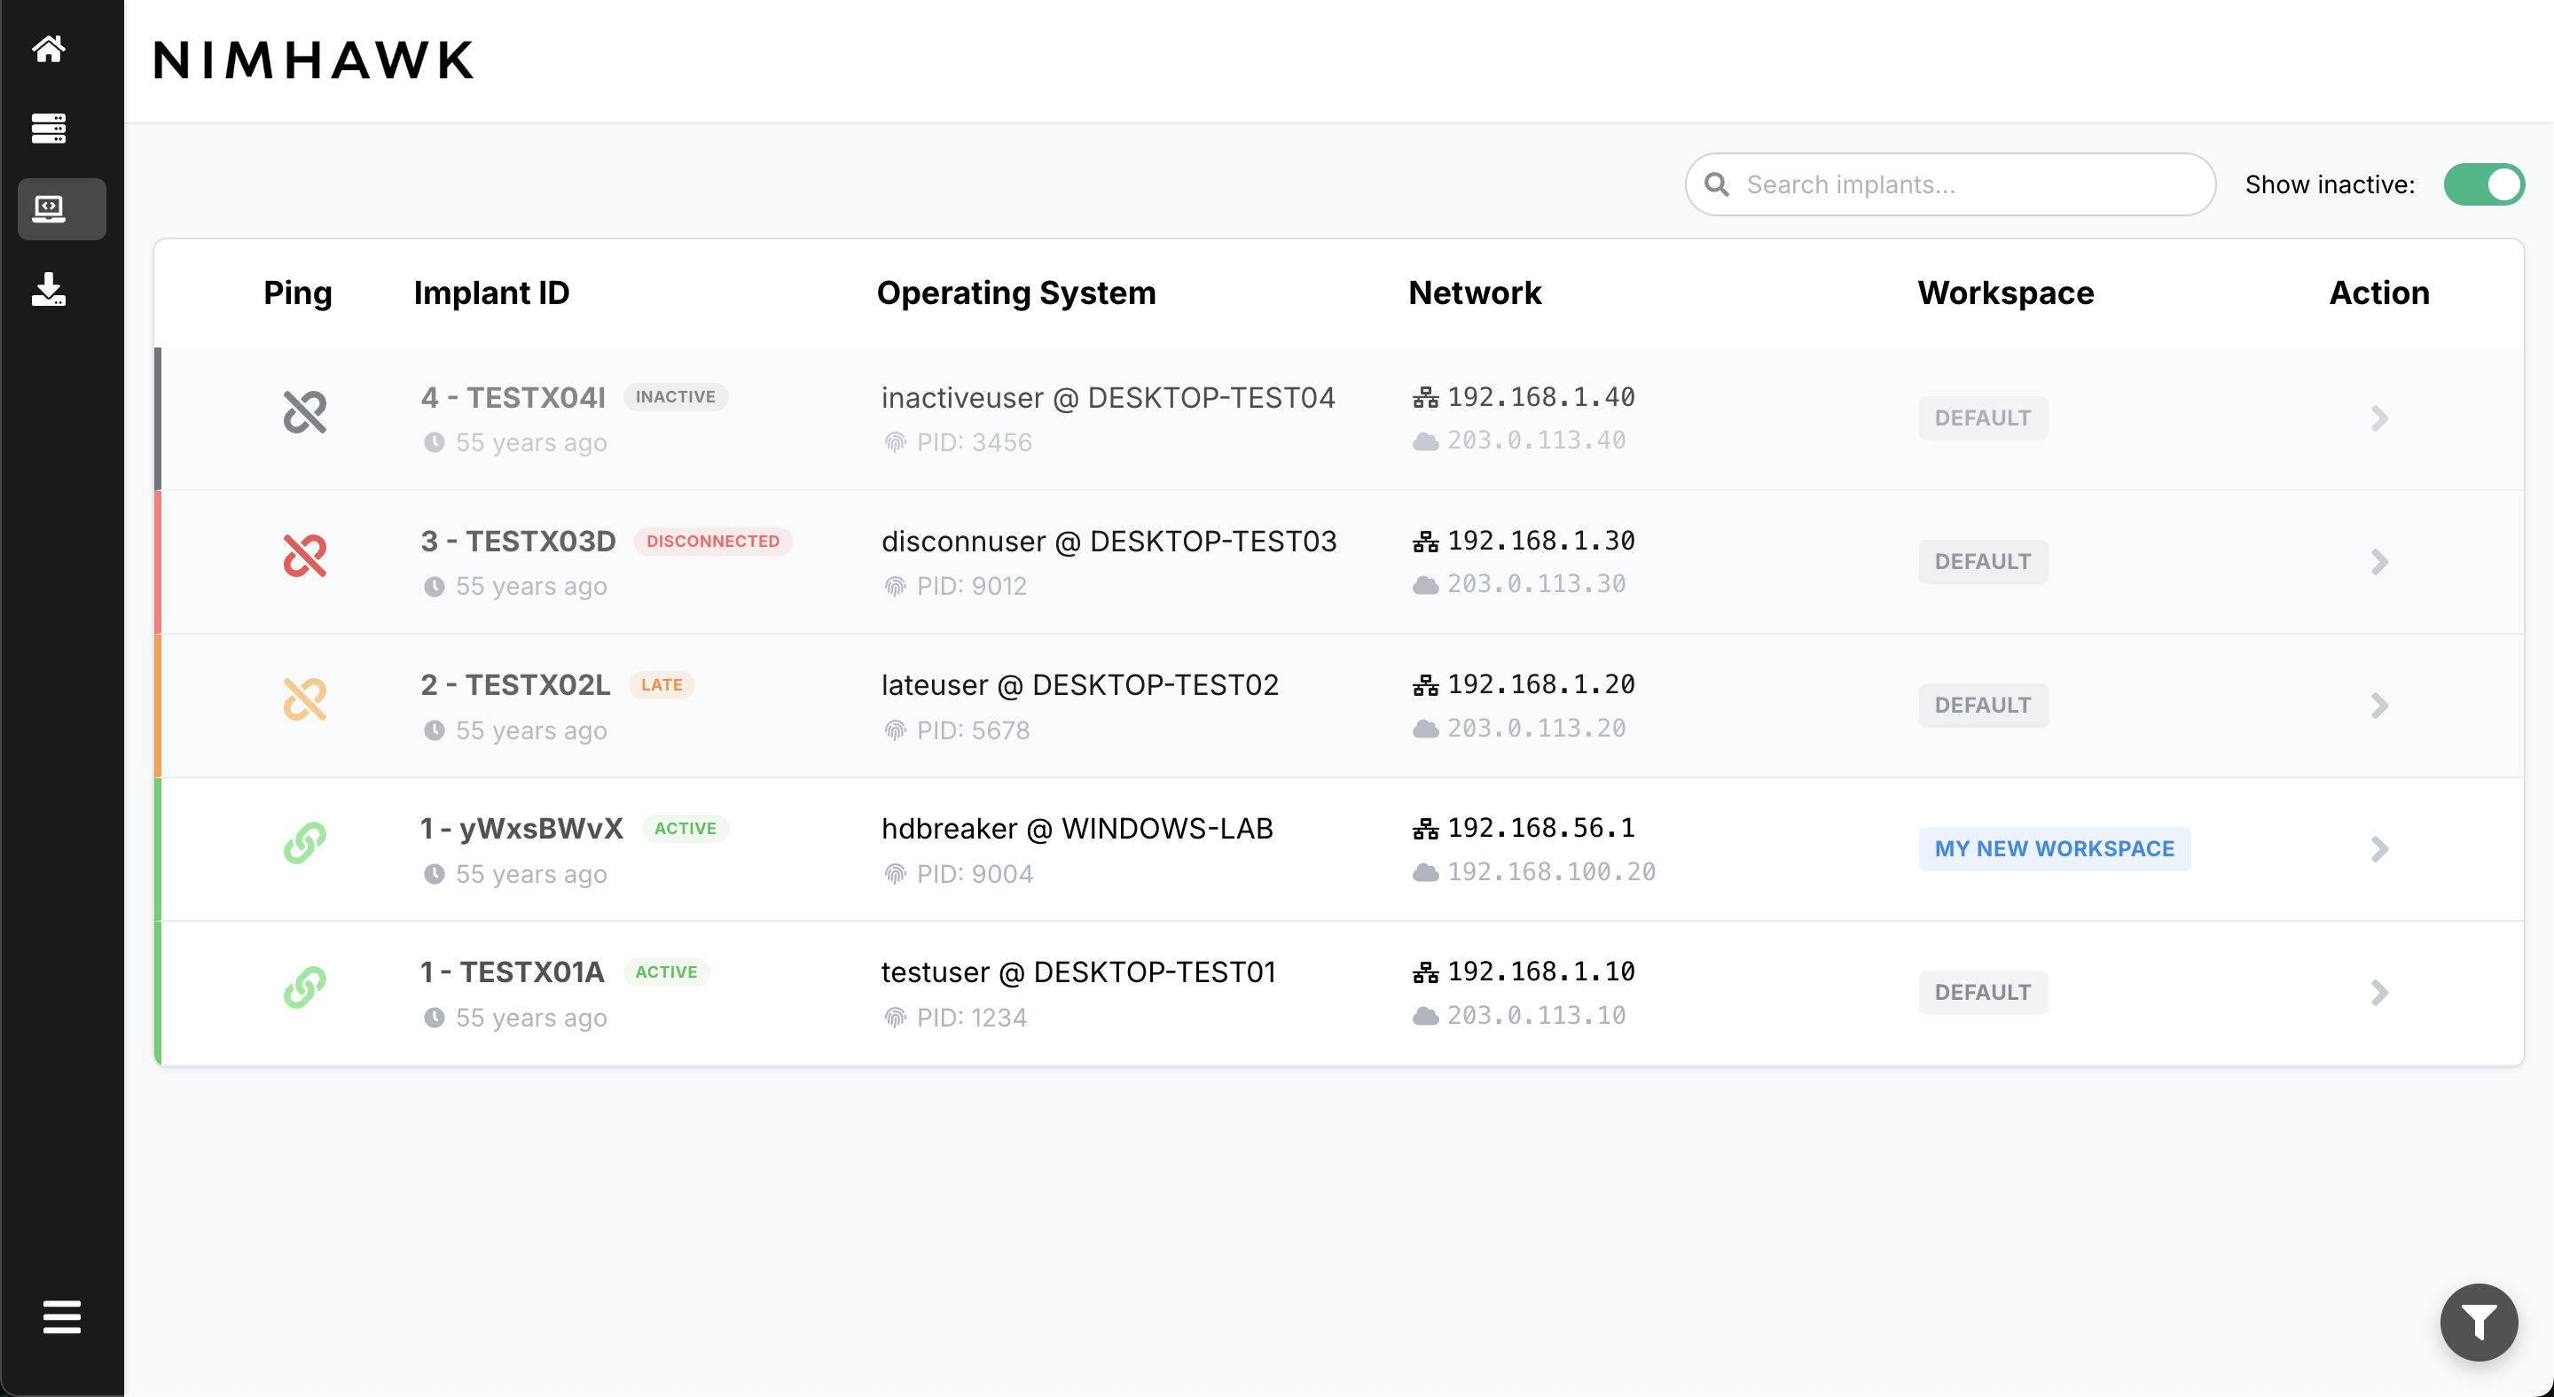Open the Downloads sidebar icon

pyautogui.click(x=49, y=289)
